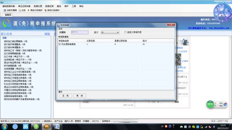Click 研发机构采购国产设备退税申报表 reminder entry
The width and height of the screenshot is (232, 130).
pyautogui.click(x=22, y=99)
